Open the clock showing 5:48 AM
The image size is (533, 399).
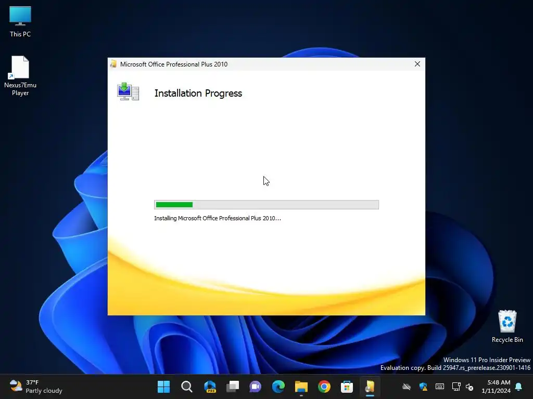[496, 387]
